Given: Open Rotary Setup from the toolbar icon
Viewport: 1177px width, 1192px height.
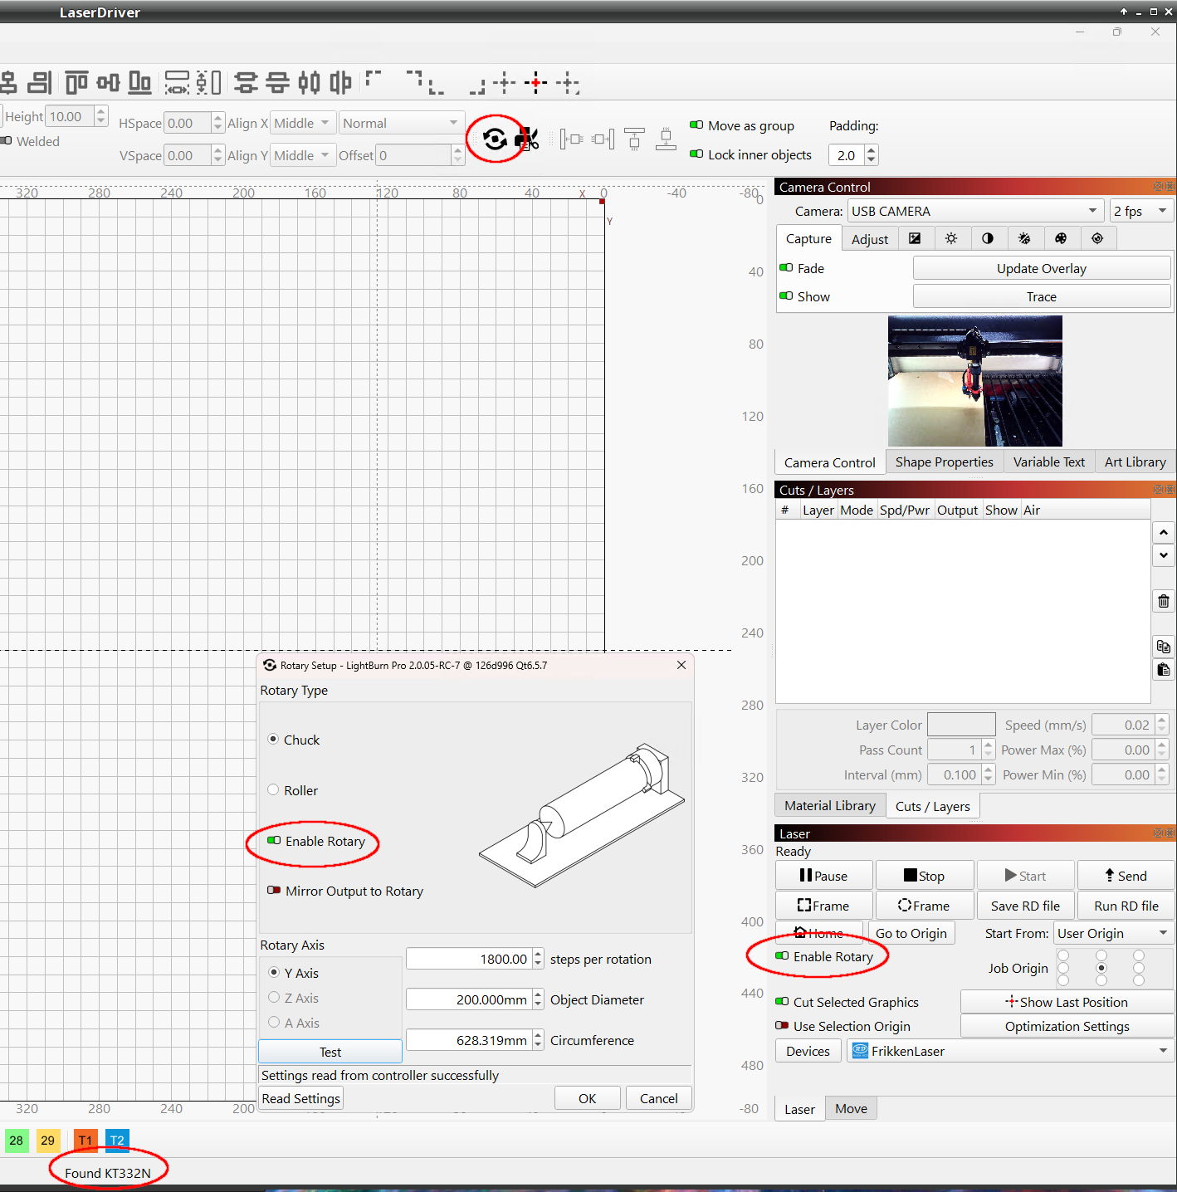Looking at the screenshot, I should [495, 139].
